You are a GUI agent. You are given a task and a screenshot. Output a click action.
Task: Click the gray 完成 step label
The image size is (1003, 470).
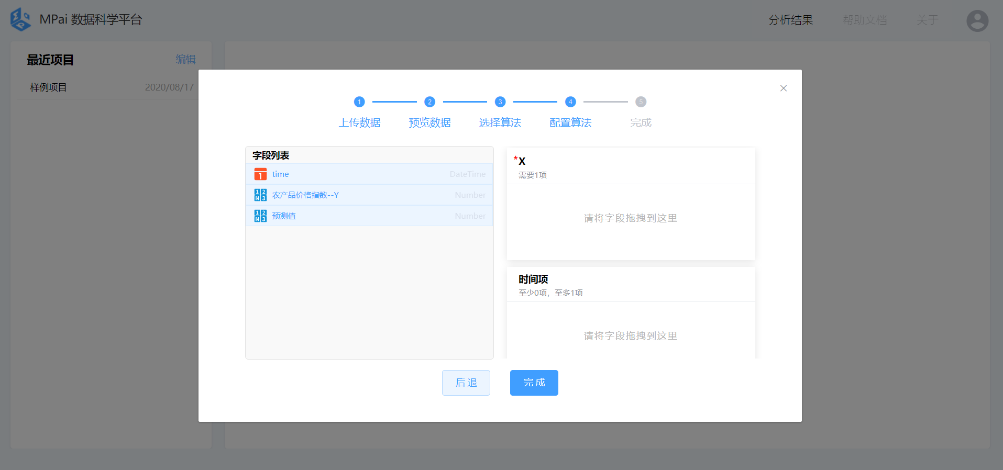click(x=641, y=122)
